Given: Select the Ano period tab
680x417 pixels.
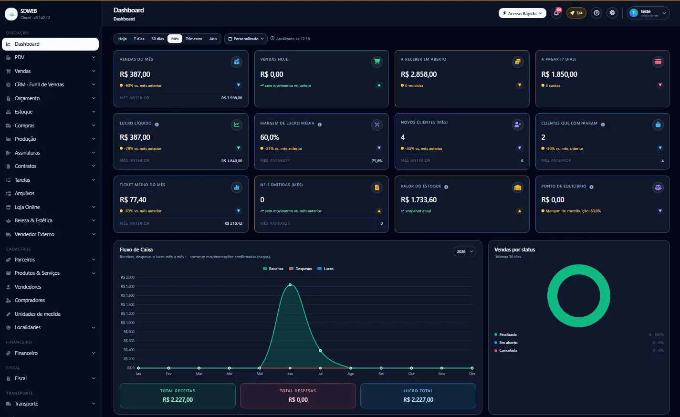Looking at the screenshot, I should pos(213,39).
